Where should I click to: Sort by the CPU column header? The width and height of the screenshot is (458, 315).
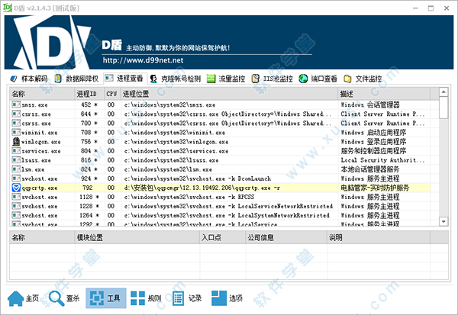[x=113, y=94]
